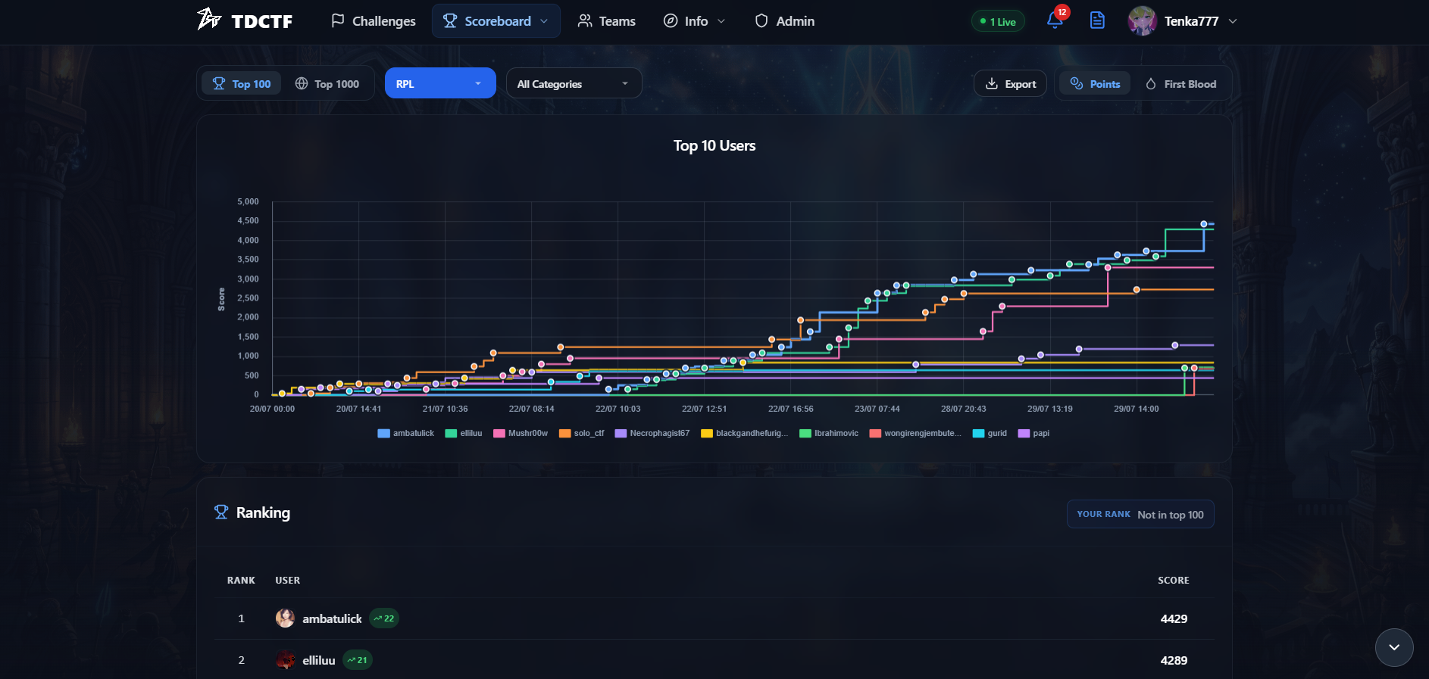Select the First Blood mode toggle

click(x=1180, y=83)
